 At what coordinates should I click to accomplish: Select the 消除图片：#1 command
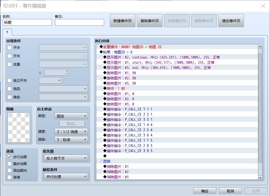point(177,166)
